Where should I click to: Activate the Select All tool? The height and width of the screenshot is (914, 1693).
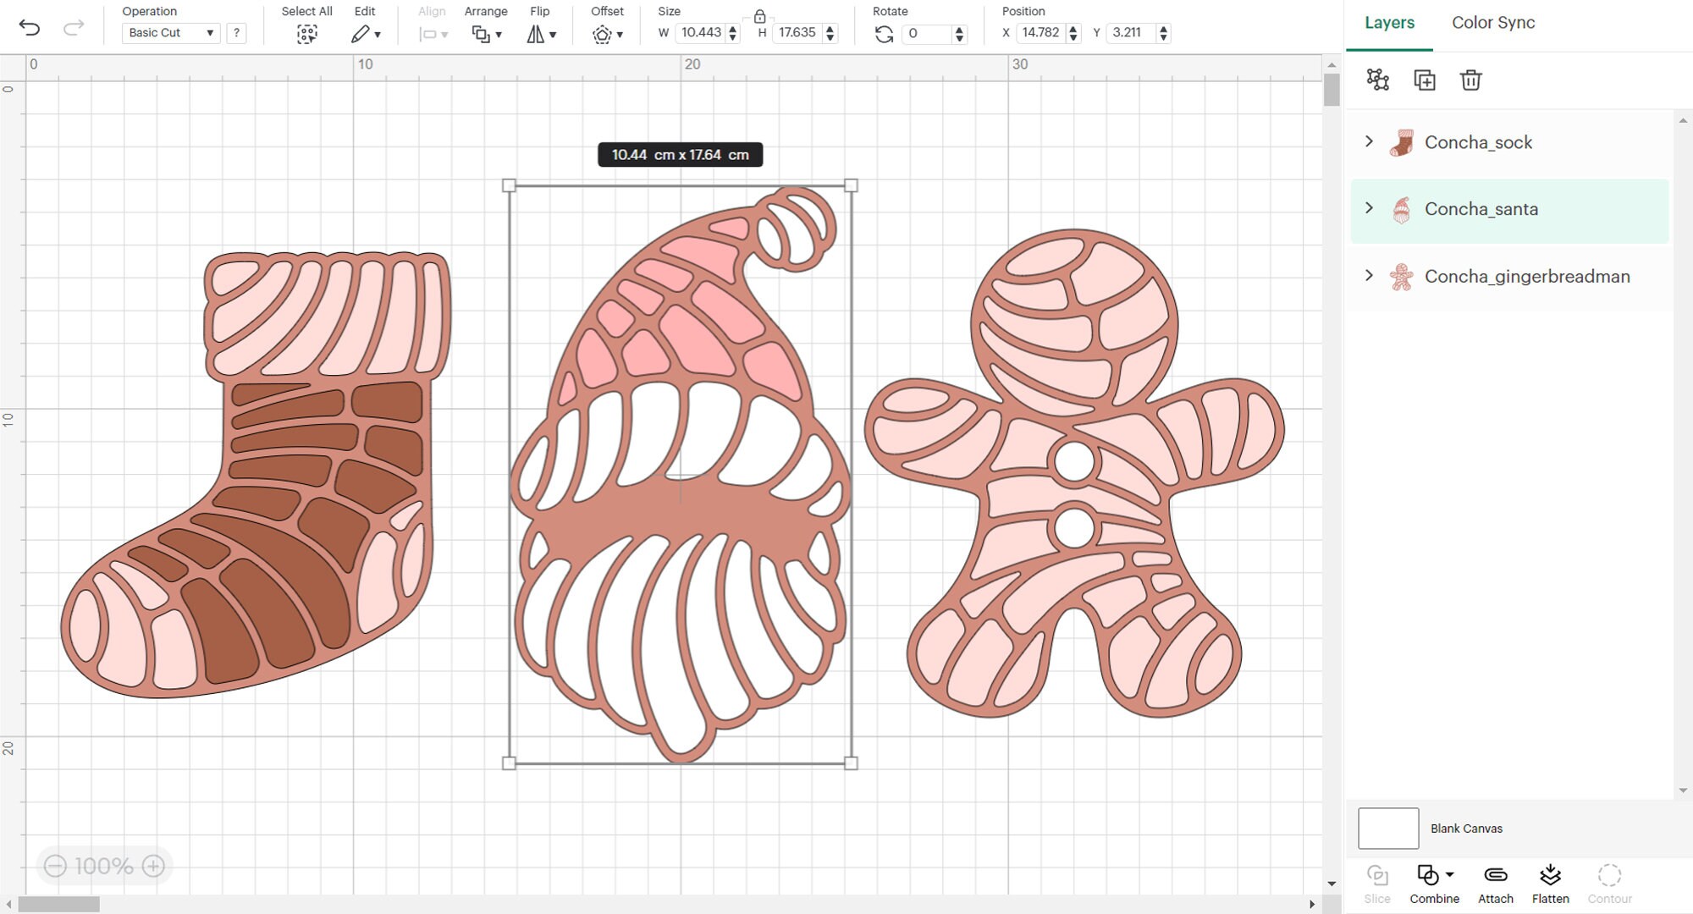(306, 33)
